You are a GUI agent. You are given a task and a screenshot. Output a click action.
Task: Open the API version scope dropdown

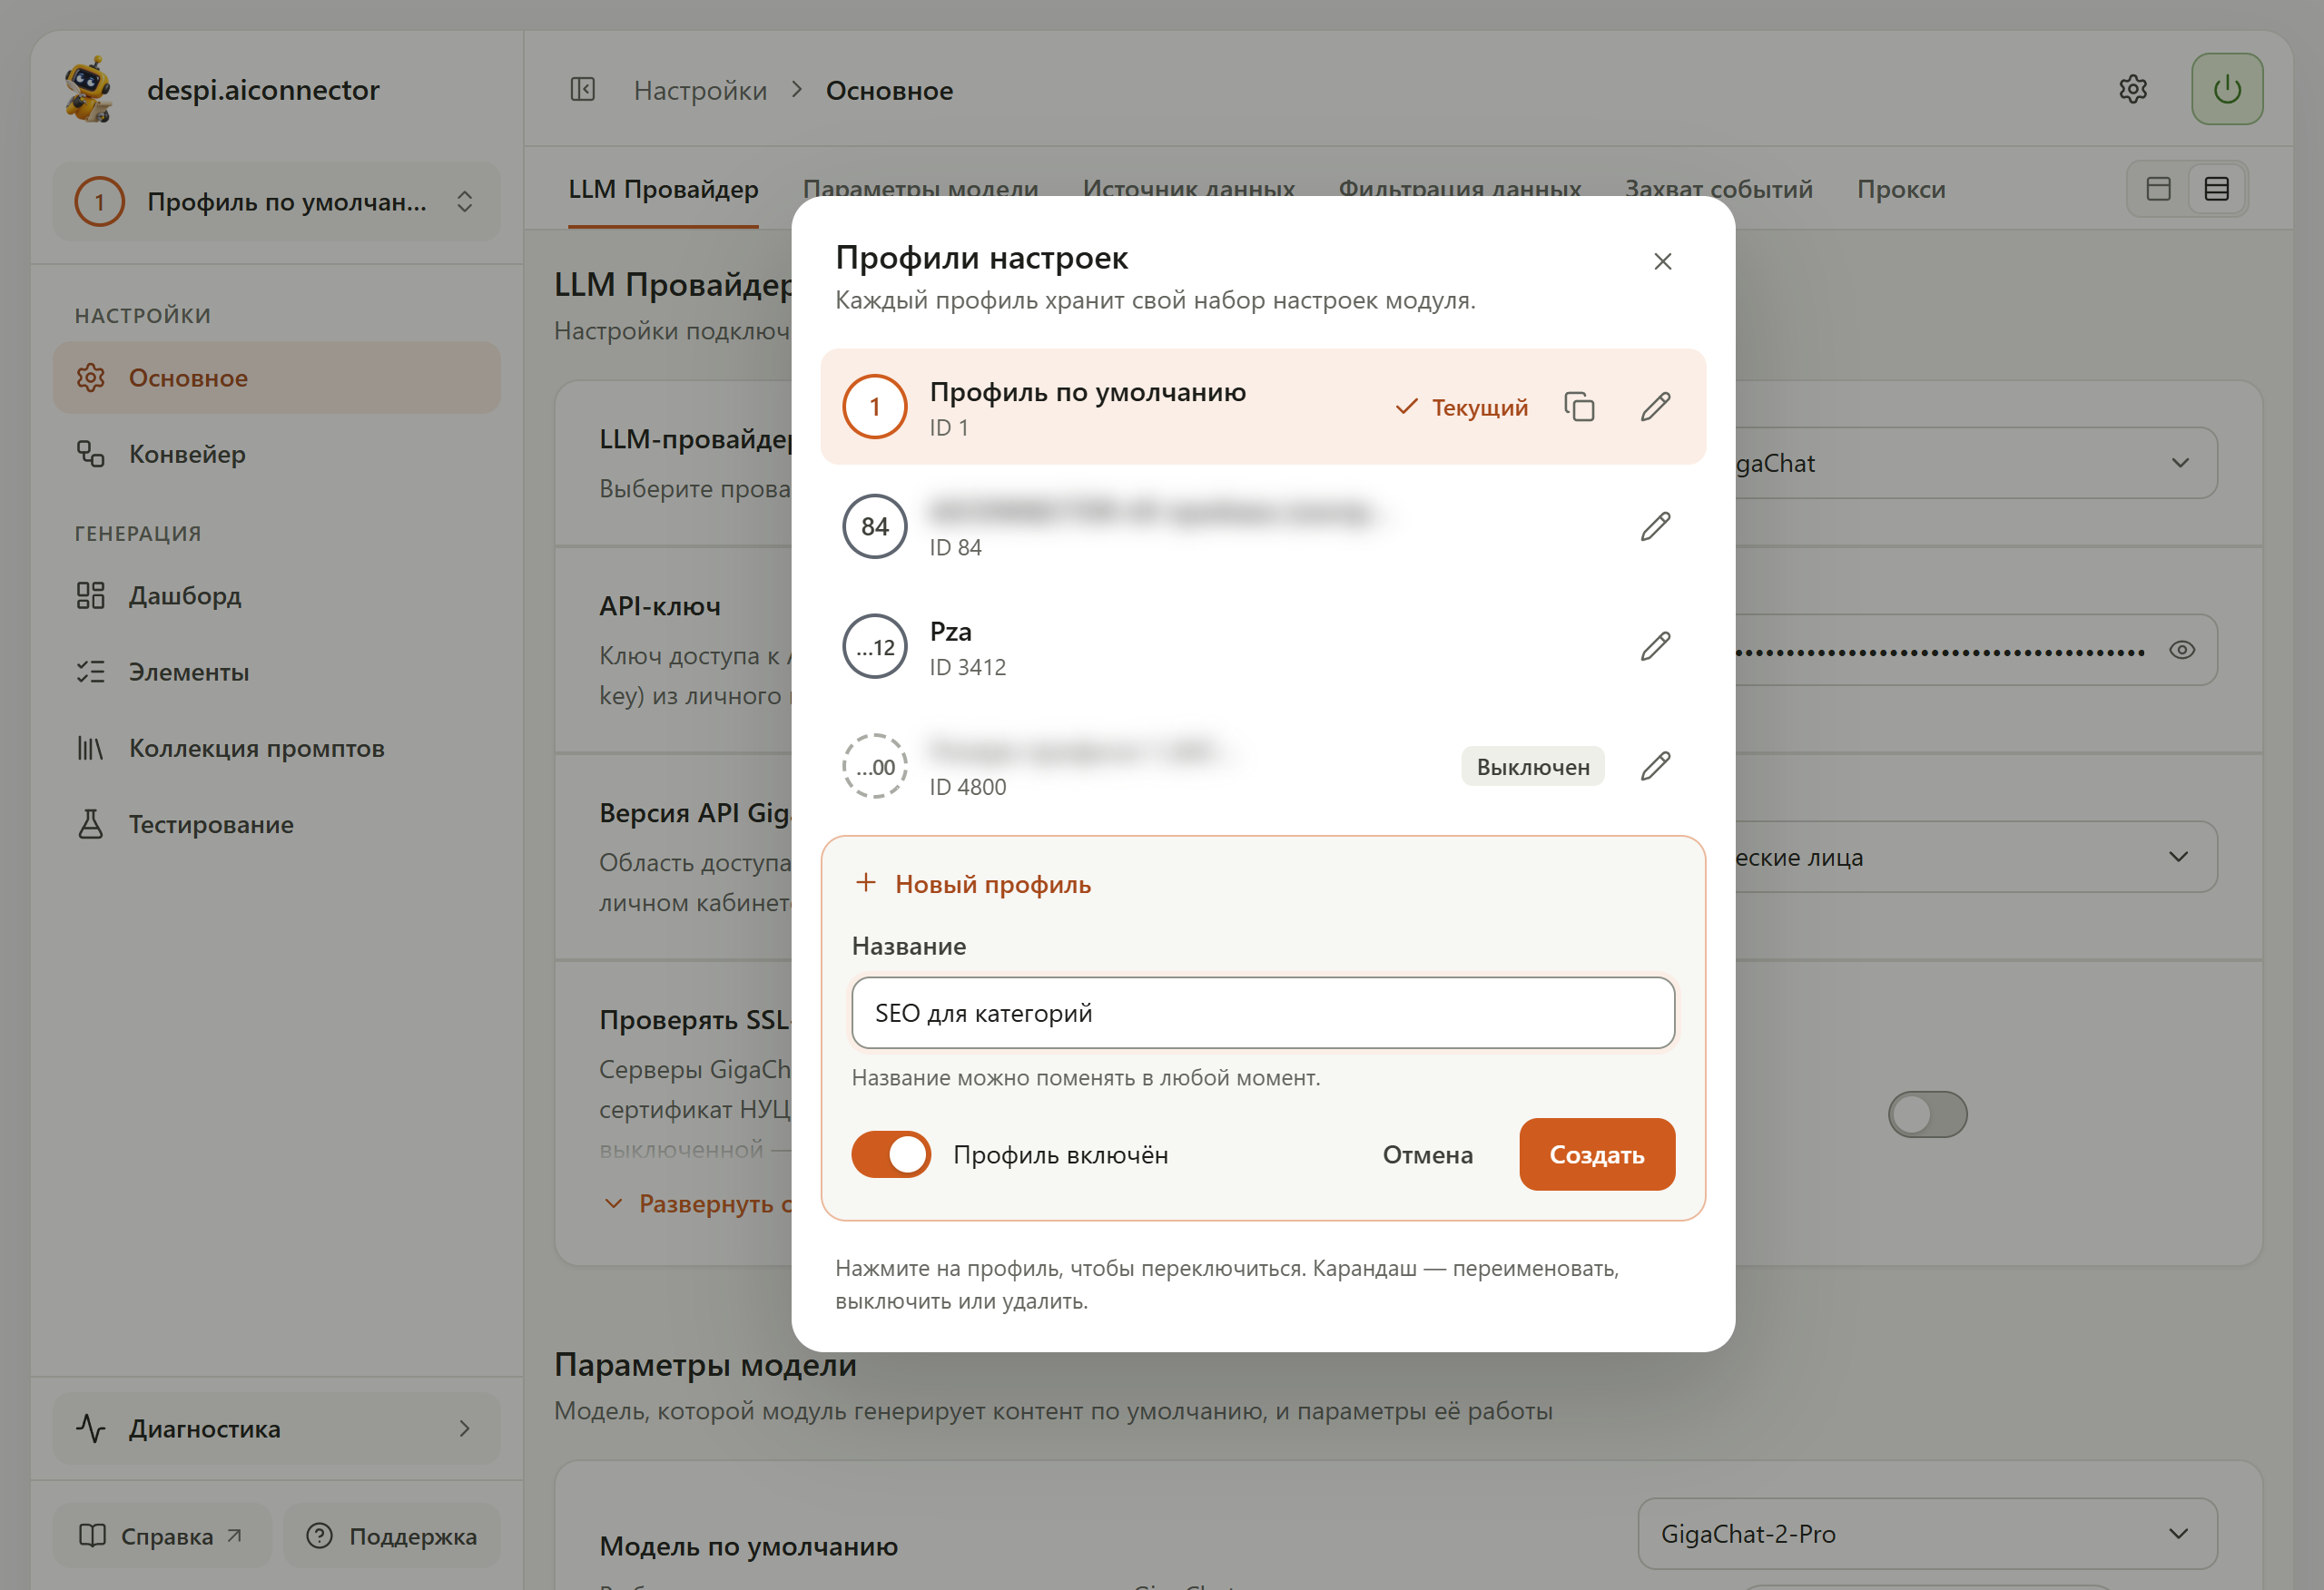coord(1975,858)
